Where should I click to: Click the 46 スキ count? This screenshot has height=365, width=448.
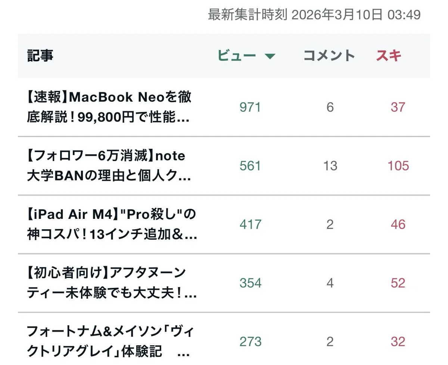(398, 224)
